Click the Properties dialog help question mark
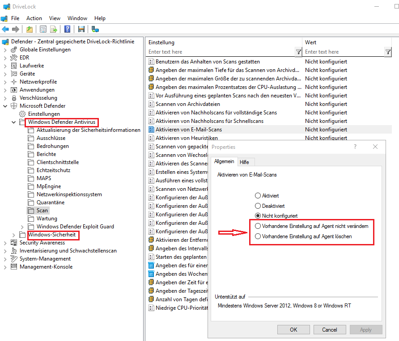 (x=355, y=147)
